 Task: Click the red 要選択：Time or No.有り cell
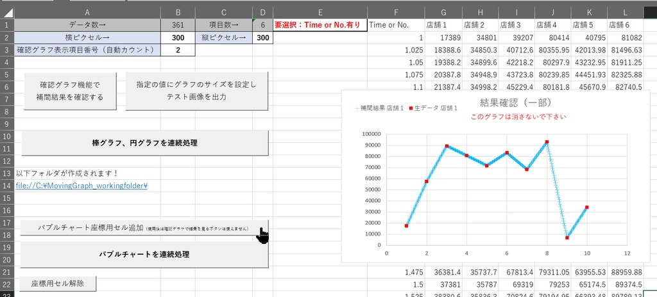(320, 25)
